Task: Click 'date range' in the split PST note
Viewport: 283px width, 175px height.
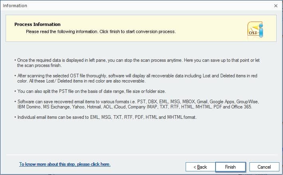Action: 114,91
